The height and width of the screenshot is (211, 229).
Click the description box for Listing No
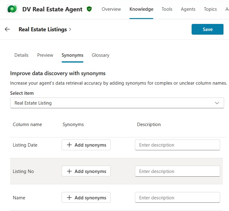pos(177,171)
